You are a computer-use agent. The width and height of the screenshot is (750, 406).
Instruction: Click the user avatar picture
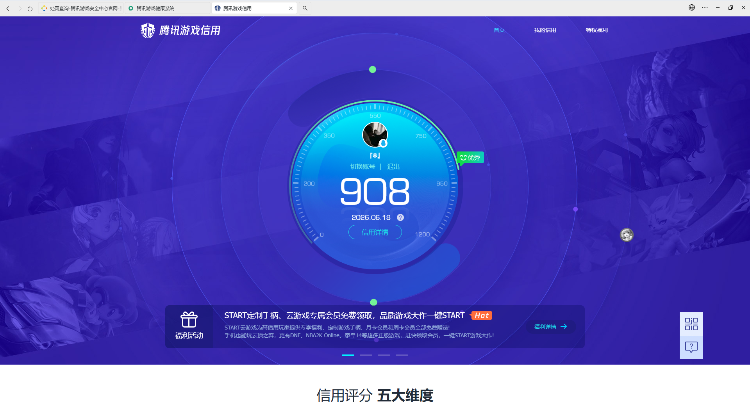[375, 135]
